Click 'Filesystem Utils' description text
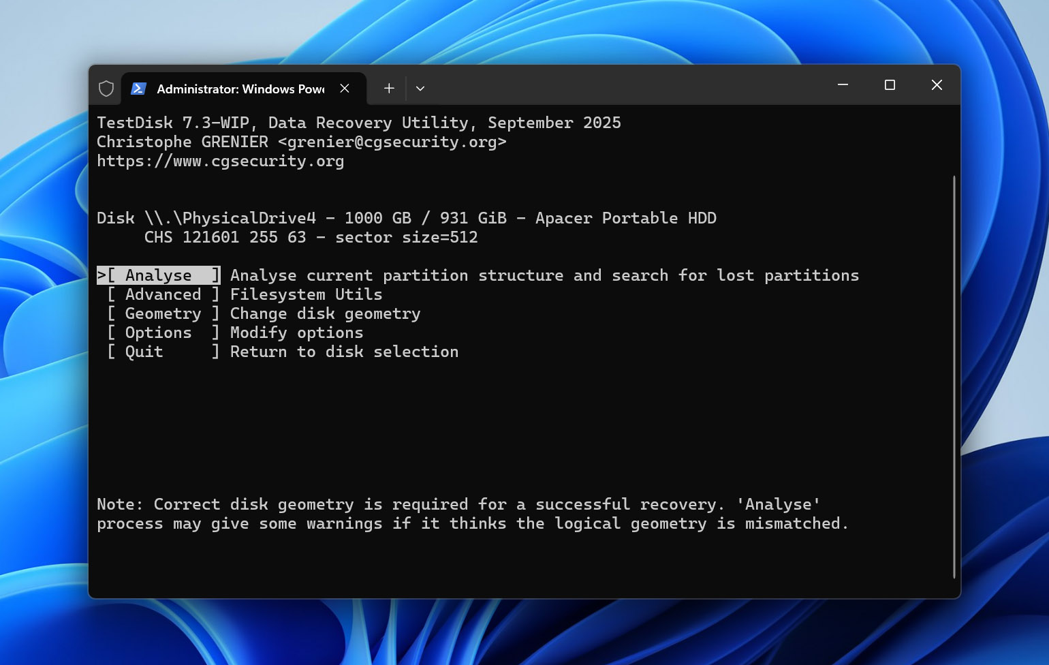 [306, 294]
